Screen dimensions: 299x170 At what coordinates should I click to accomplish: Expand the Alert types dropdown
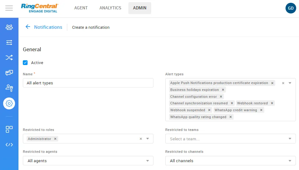(x=290, y=83)
